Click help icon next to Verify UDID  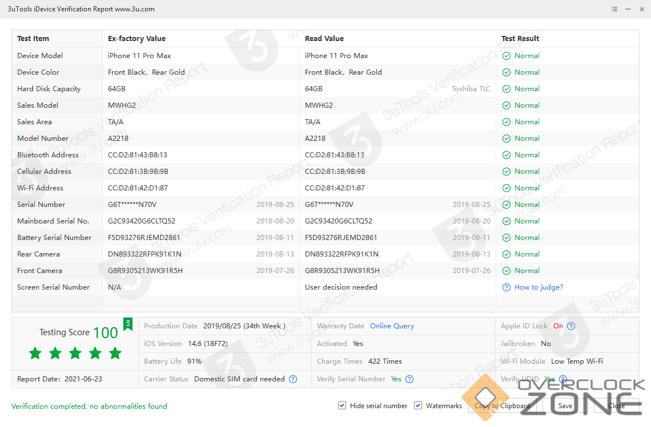(563, 379)
